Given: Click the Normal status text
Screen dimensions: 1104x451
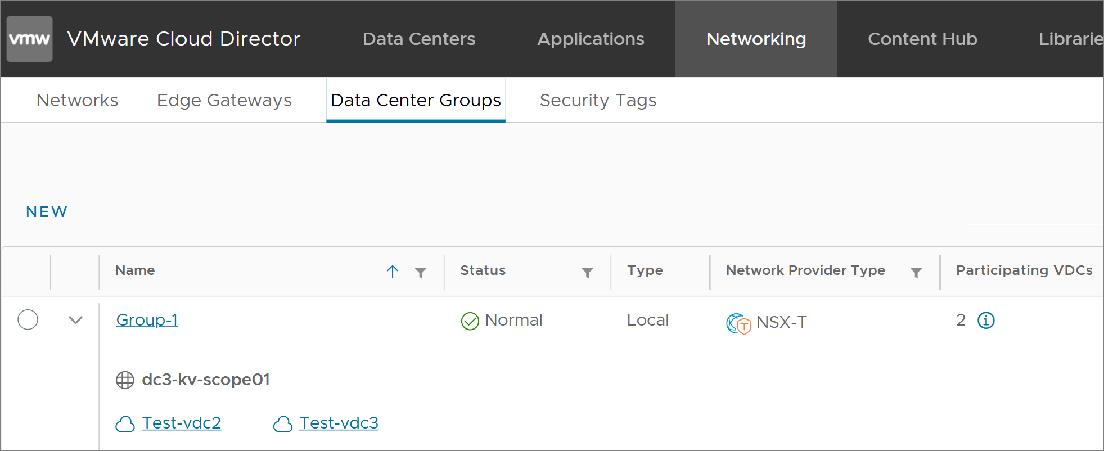Looking at the screenshot, I should tap(513, 320).
